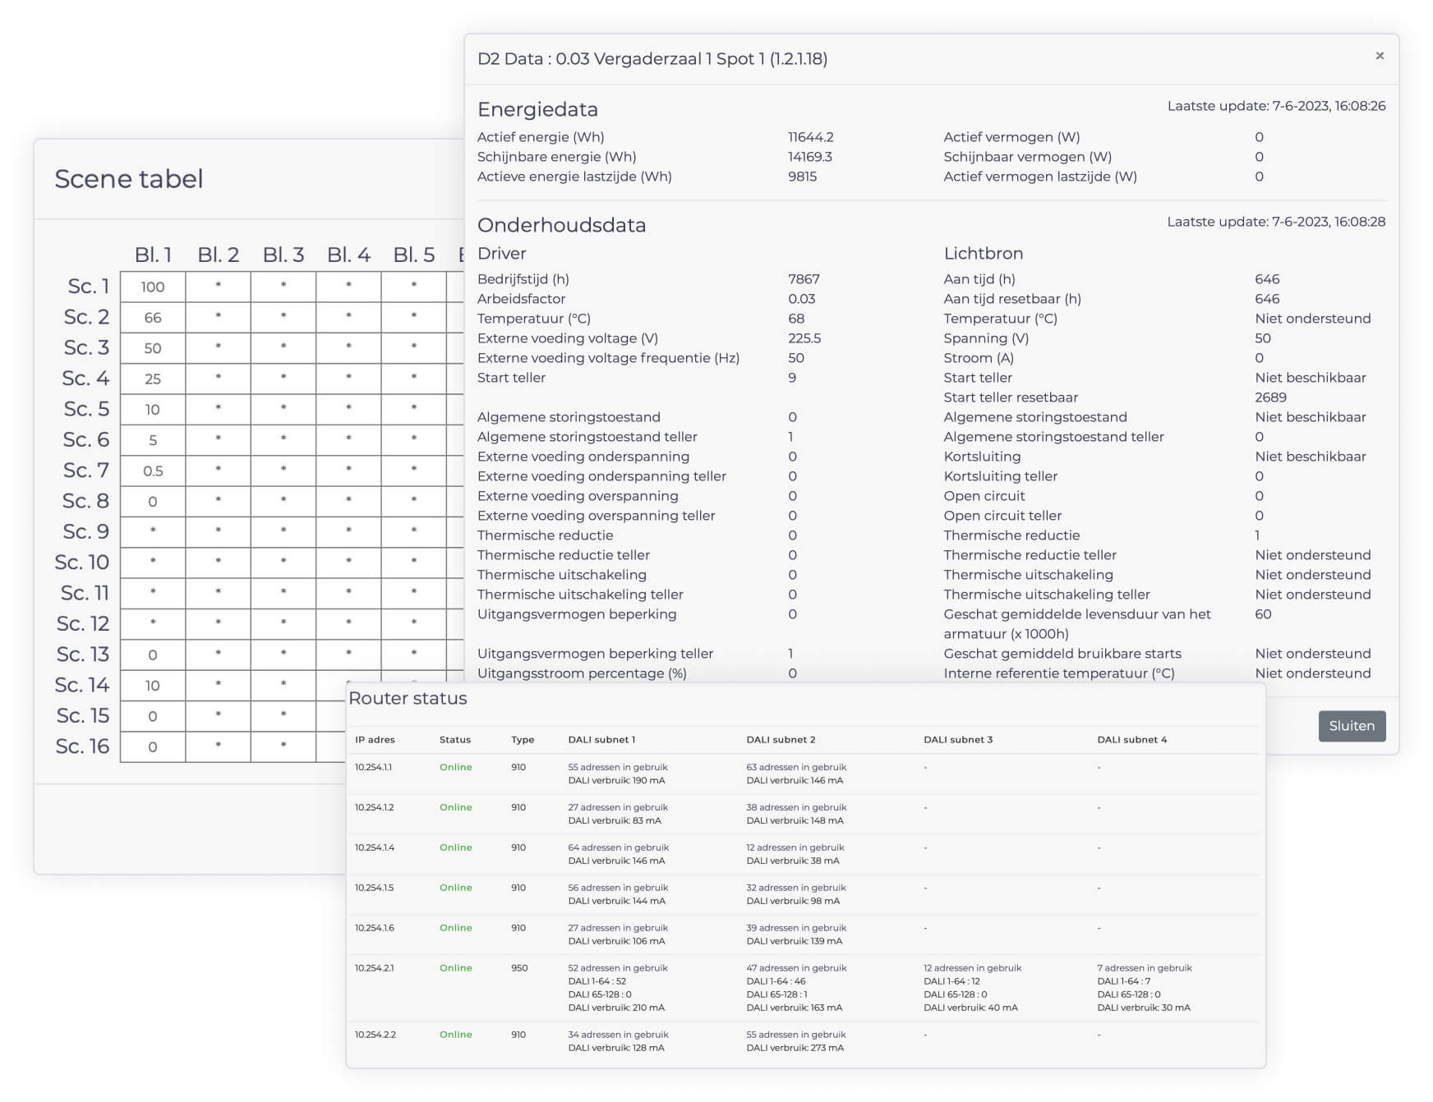Select Sc. 7 Bl. 1 cell value 0.5
Screen dimensions: 1433x1102
[153, 471]
